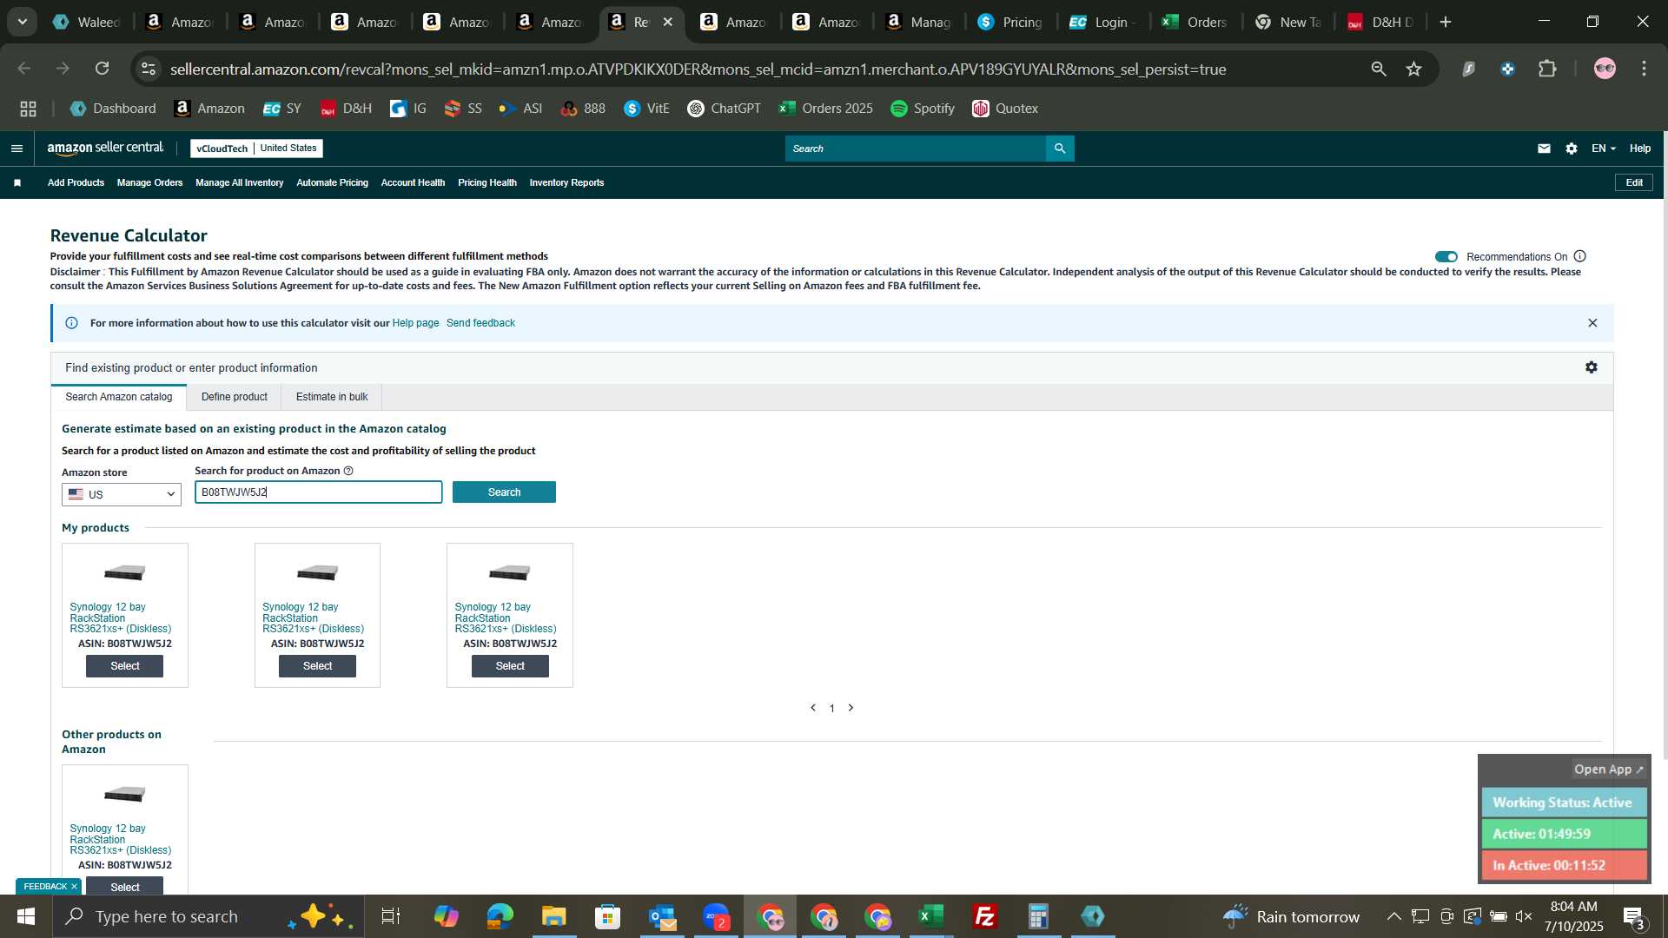
Task: Click the ASIN search input field
Action: pos(318,492)
